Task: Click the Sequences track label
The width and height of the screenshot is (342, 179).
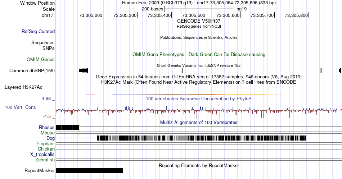Action: (43, 42)
